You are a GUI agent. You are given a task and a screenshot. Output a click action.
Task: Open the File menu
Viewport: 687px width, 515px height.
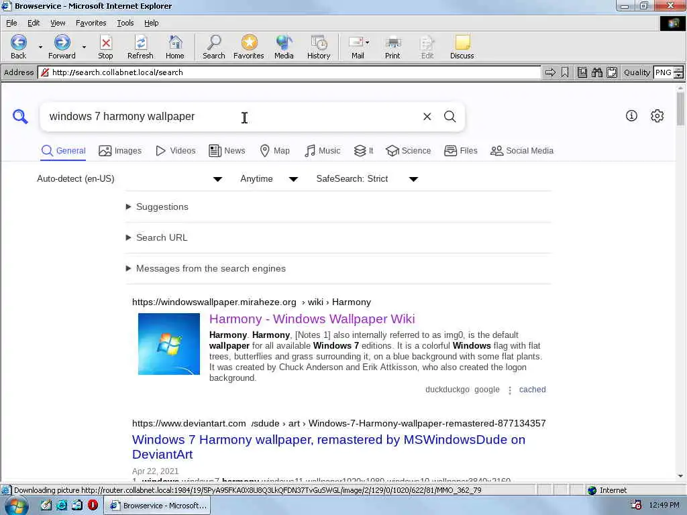(12, 23)
